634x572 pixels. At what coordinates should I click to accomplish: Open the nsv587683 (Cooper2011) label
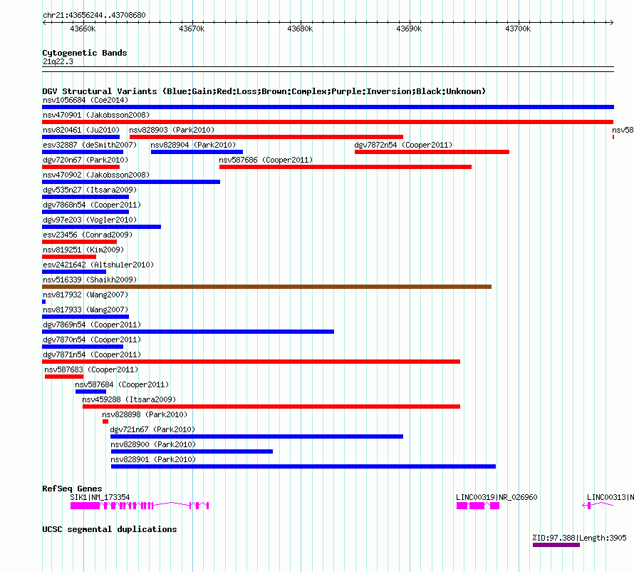(91, 369)
